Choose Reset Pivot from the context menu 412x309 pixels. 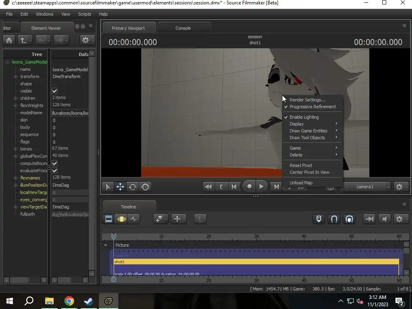[x=313, y=165]
